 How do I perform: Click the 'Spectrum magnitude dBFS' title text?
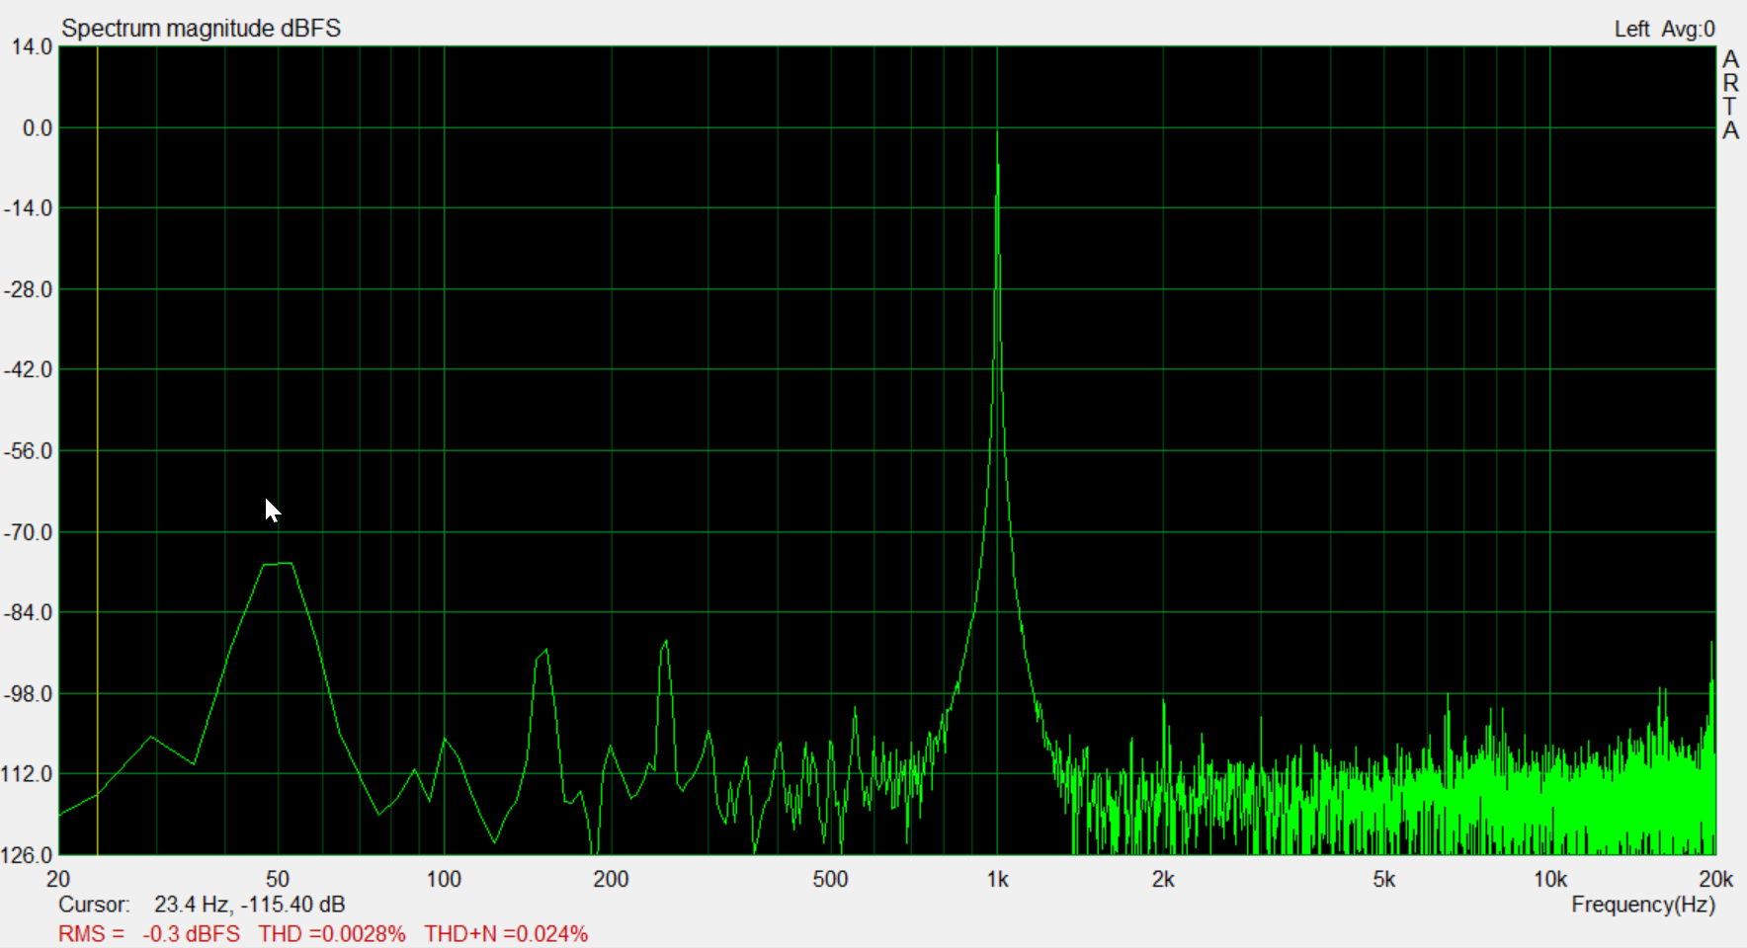pos(201,28)
